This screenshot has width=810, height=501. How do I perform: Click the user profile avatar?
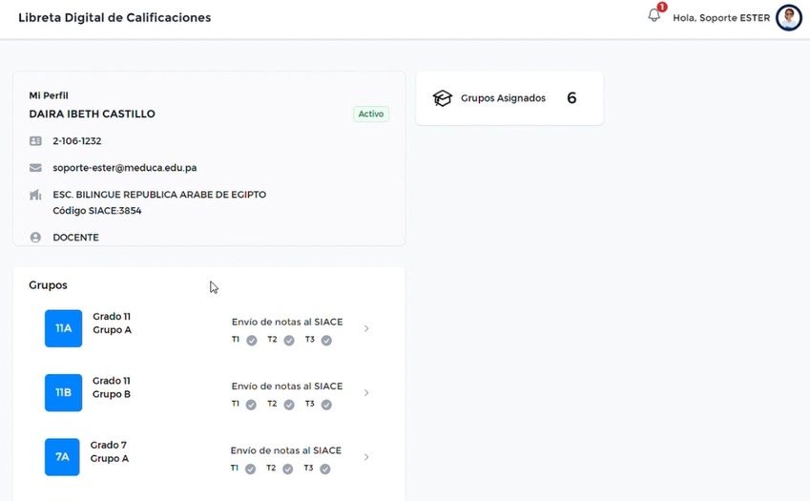coord(788,17)
